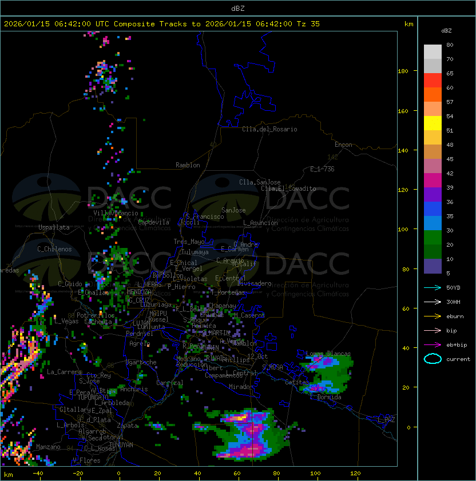
Task: Click the '60' mark on the horizontal axis
Action: coord(237,474)
